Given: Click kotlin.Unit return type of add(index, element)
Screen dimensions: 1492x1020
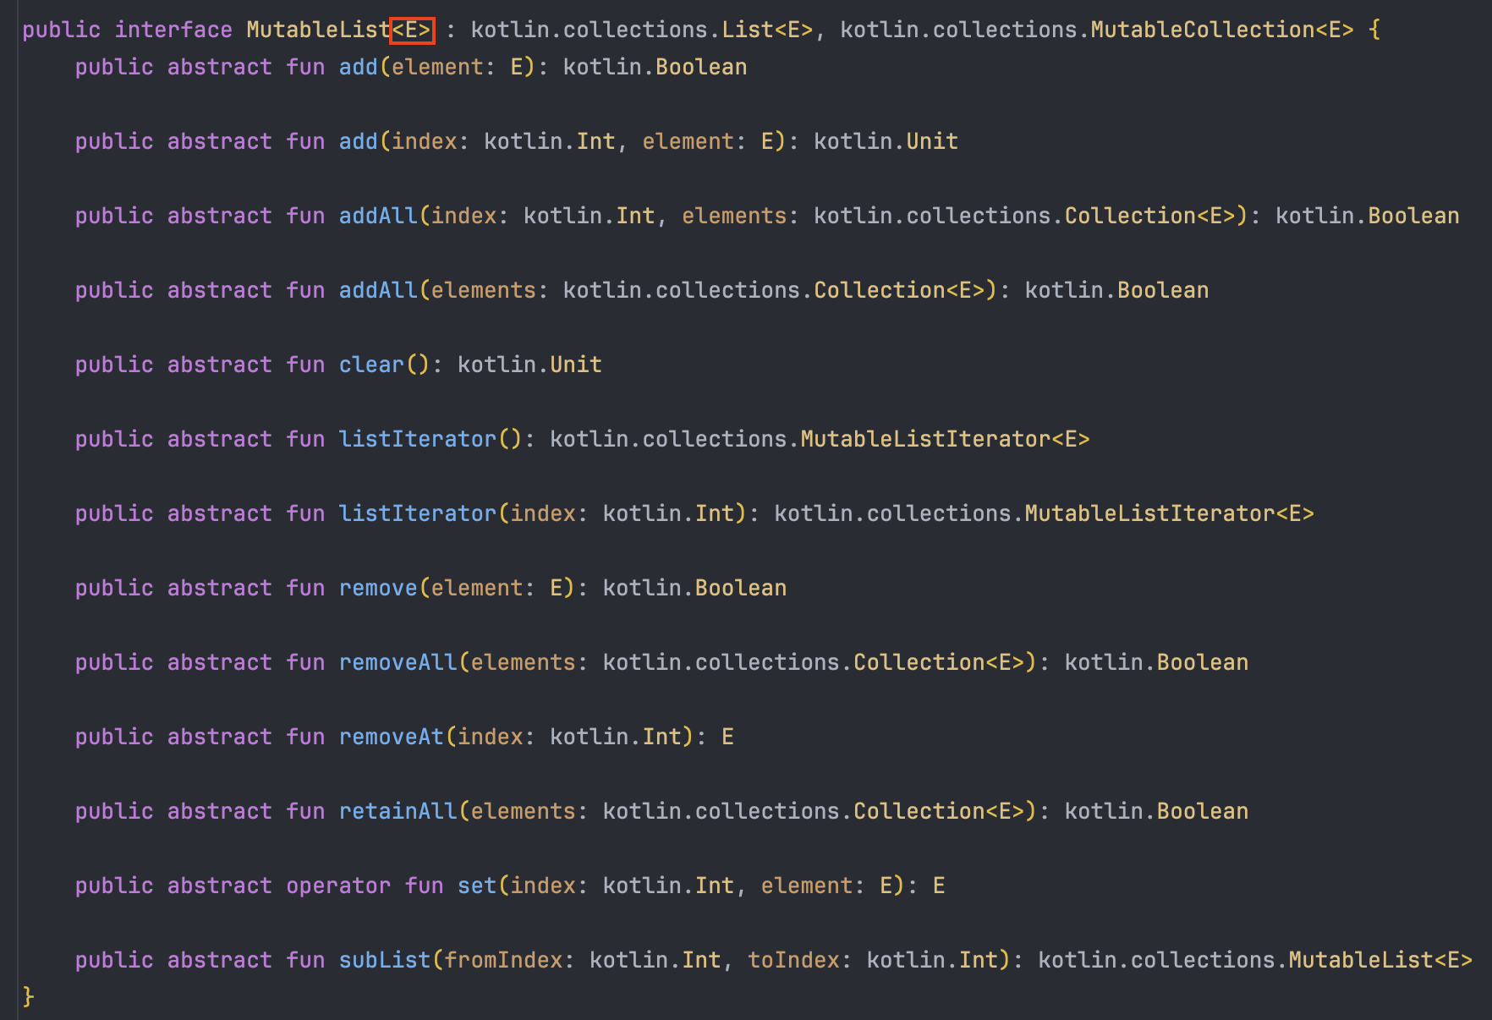Looking at the screenshot, I should coord(886,141).
